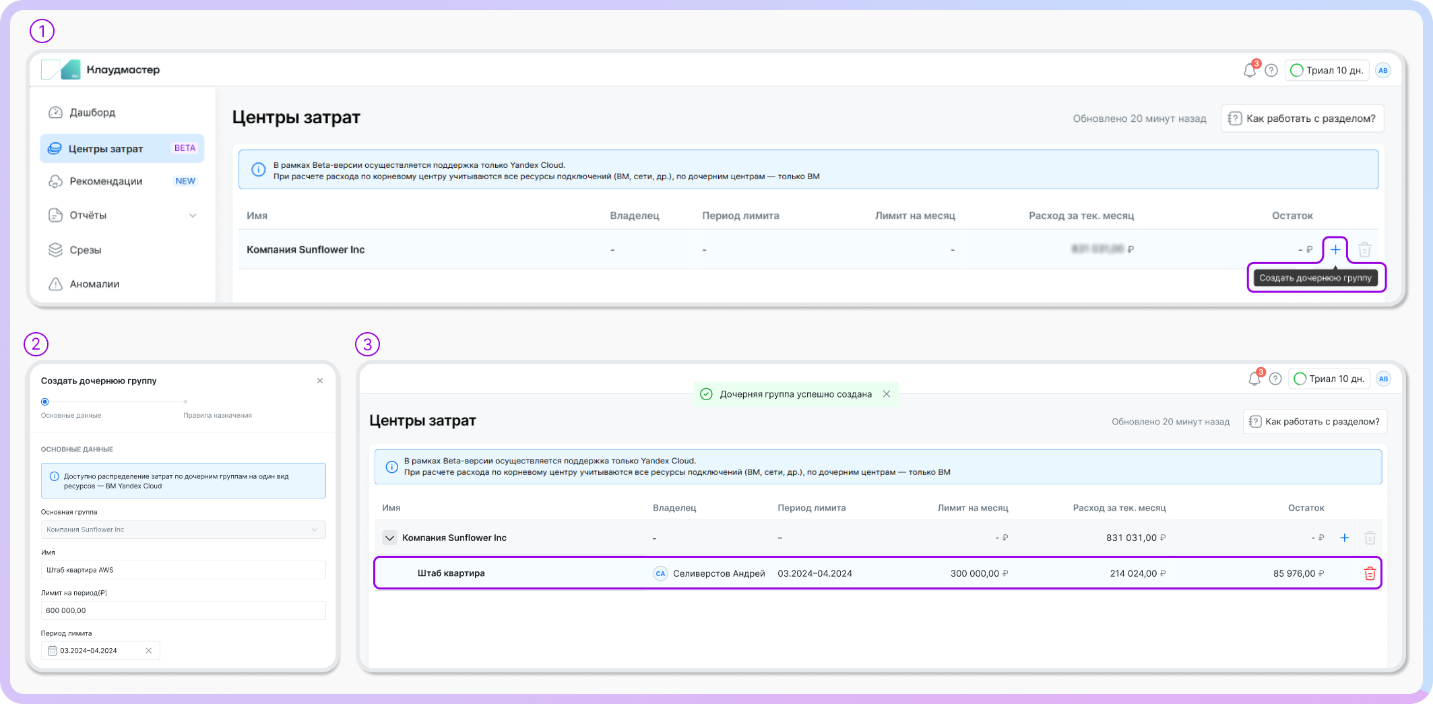Click the plus icon to create child group
This screenshot has height=704, width=1433.
tap(1335, 250)
